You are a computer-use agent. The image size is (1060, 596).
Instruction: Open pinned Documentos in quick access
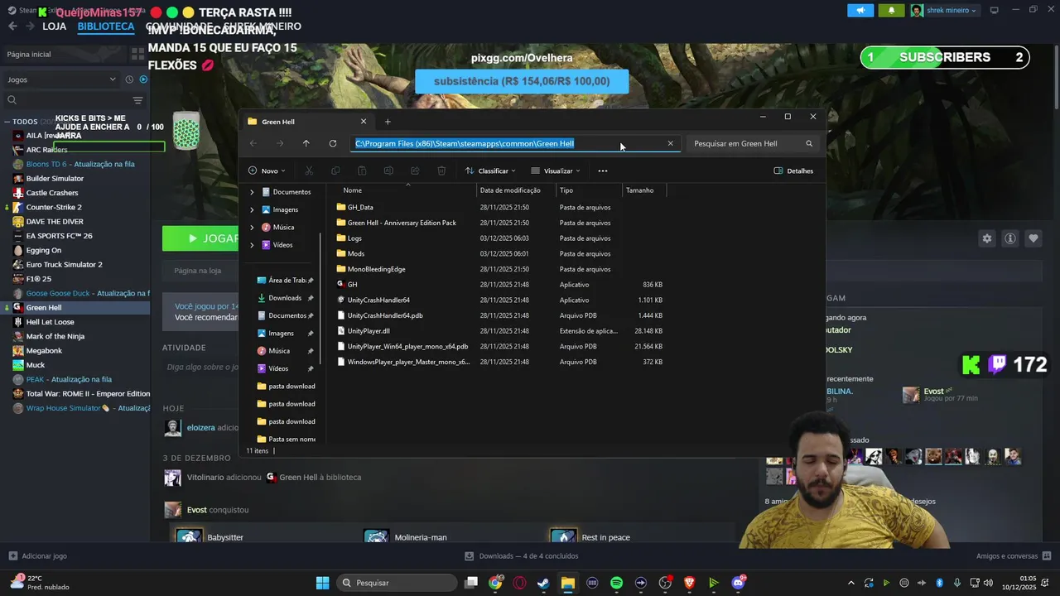pyautogui.click(x=286, y=315)
